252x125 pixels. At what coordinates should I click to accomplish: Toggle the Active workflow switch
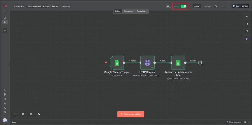183,6
